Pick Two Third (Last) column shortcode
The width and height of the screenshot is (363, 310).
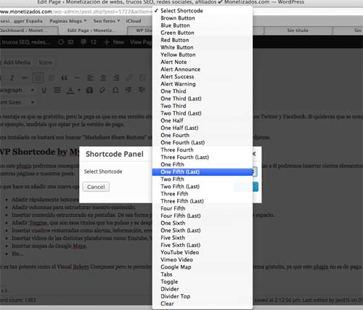tap(203, 113)
